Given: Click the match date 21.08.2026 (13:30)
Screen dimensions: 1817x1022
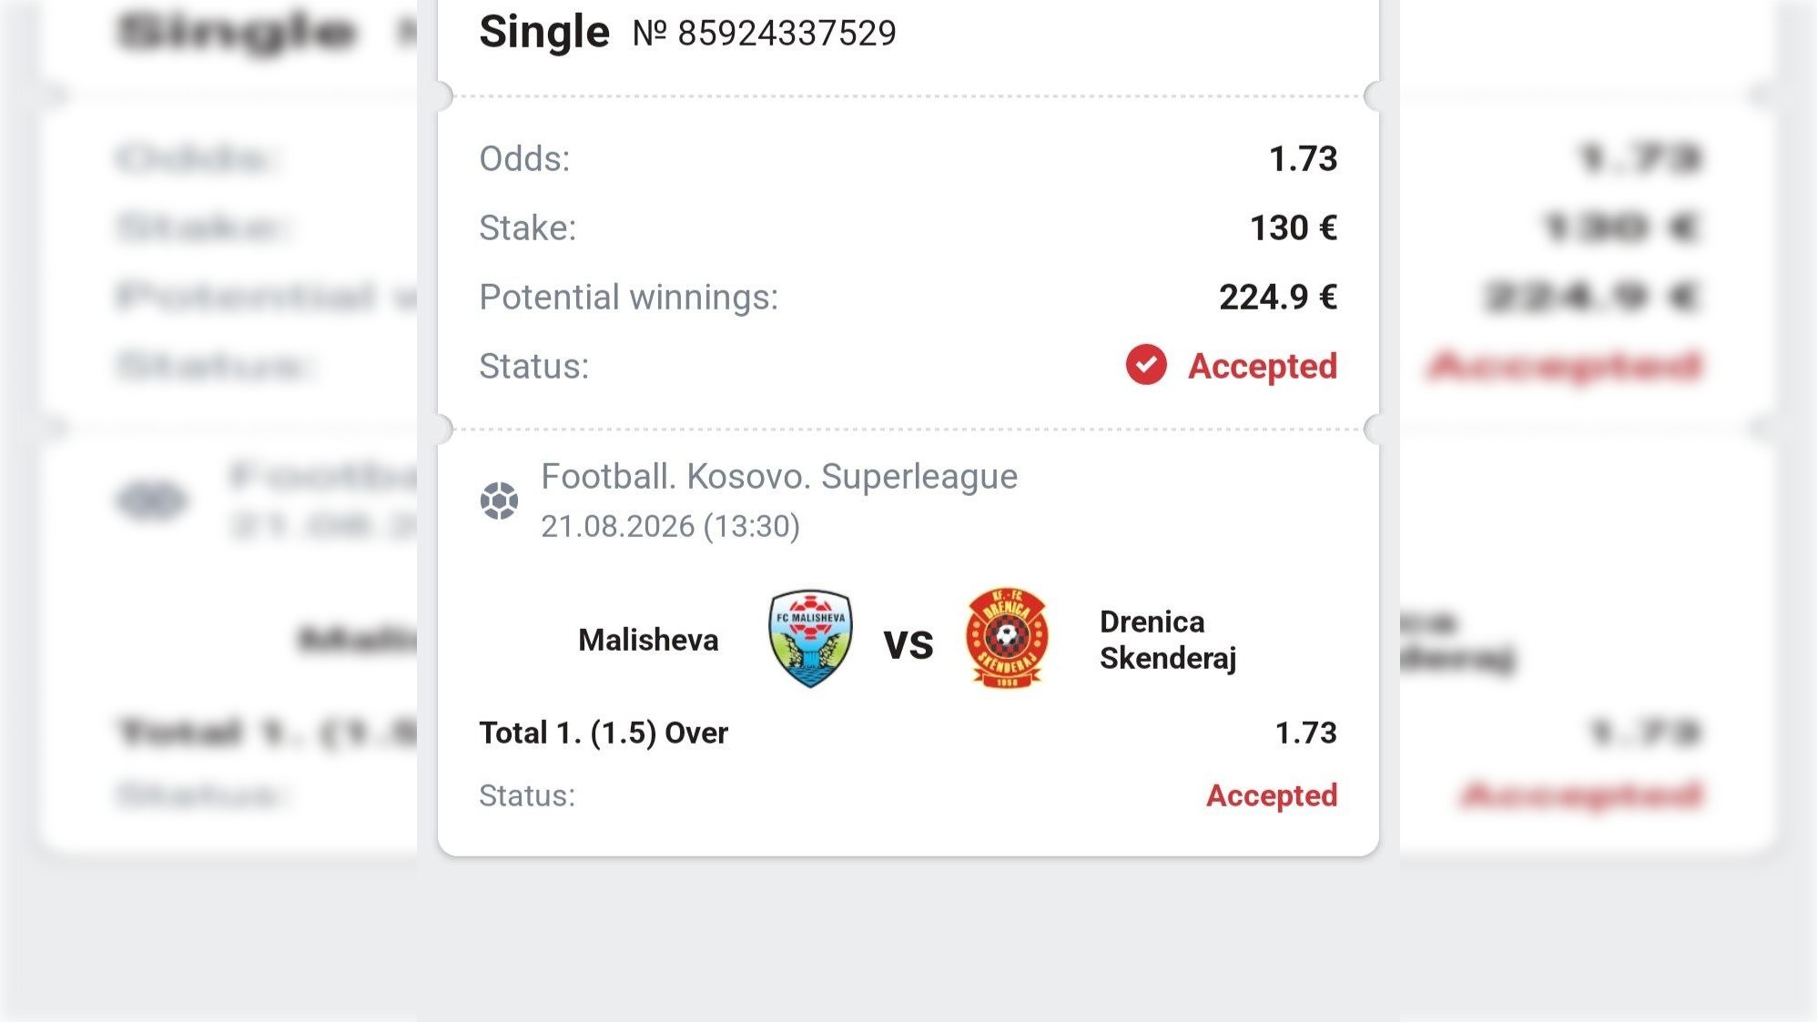Looking at the screenshot, I should coord(670,526).
